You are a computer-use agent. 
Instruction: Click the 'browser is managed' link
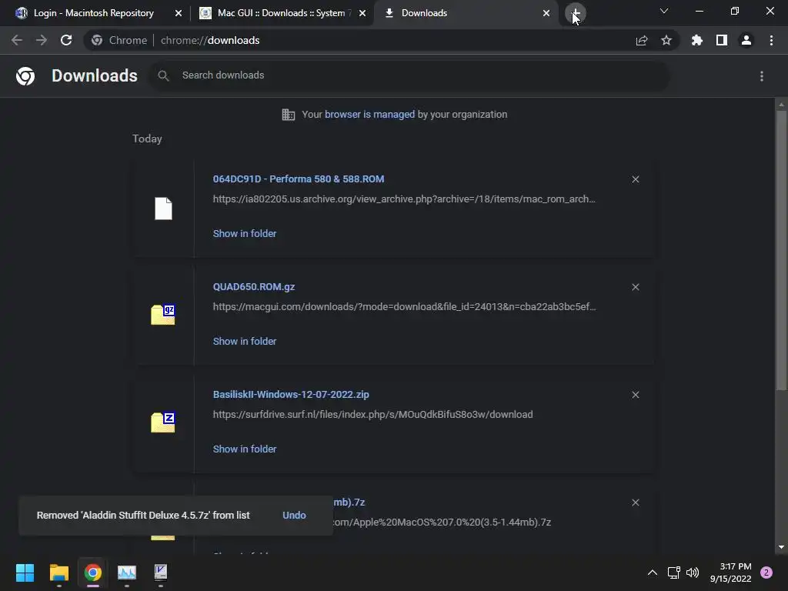point(370,114)
